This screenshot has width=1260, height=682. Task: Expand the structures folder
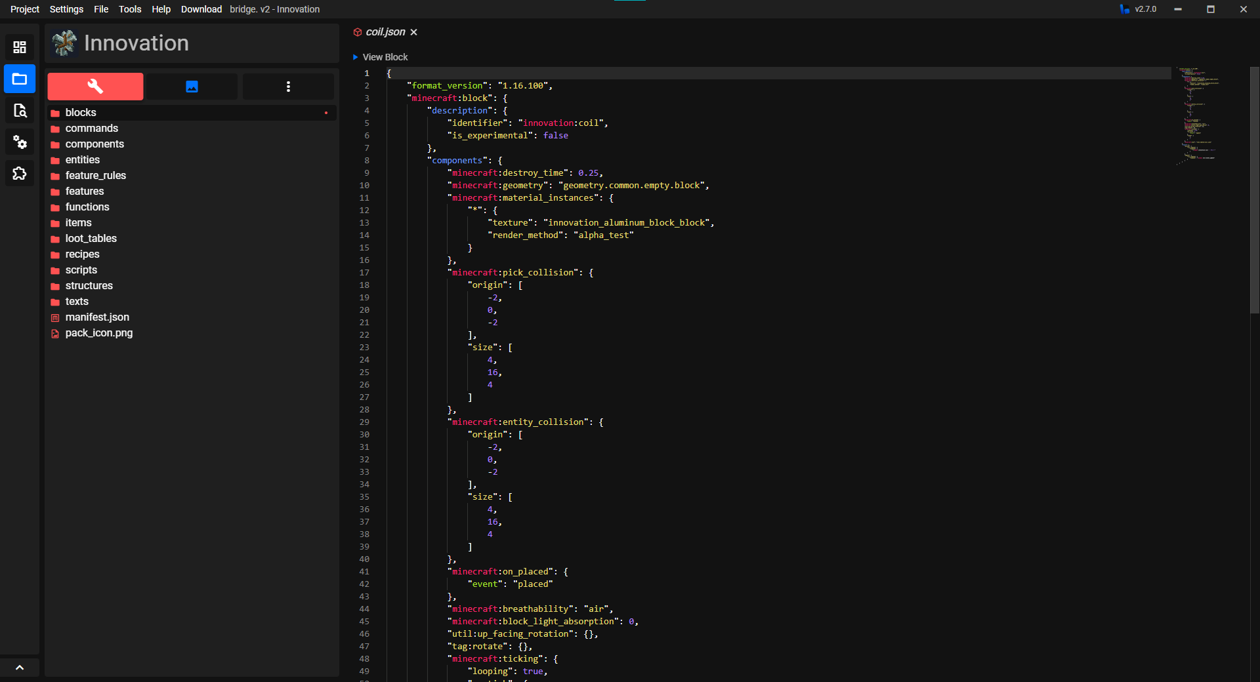point(192,286)
